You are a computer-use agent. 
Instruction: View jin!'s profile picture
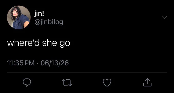point(19,17)
